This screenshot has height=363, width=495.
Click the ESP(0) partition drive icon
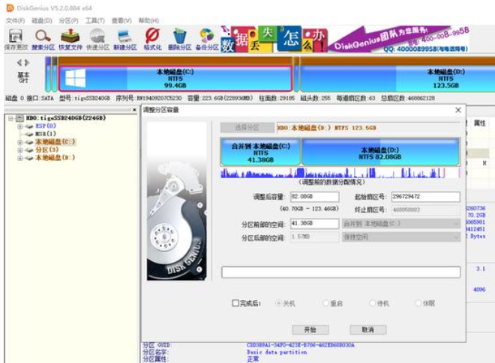coord(30,126)
